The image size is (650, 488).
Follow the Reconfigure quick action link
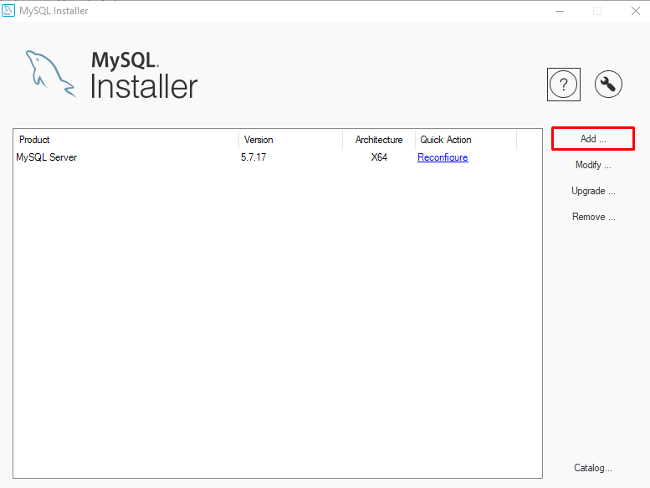pos(443,157)
